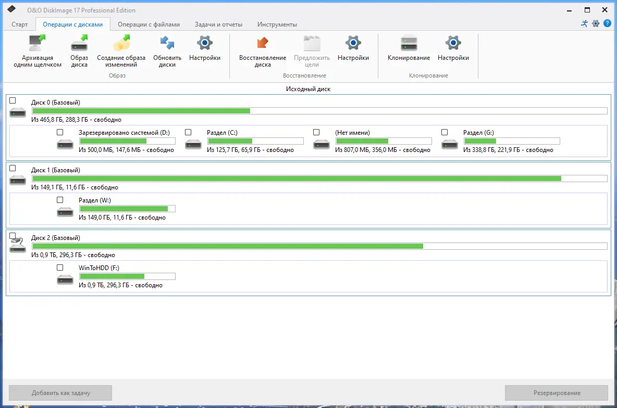Tick the Раздел (G:) checkbox
Viewport: 617px width, 408px height.
pyautogui.click(x=445, y=133)
